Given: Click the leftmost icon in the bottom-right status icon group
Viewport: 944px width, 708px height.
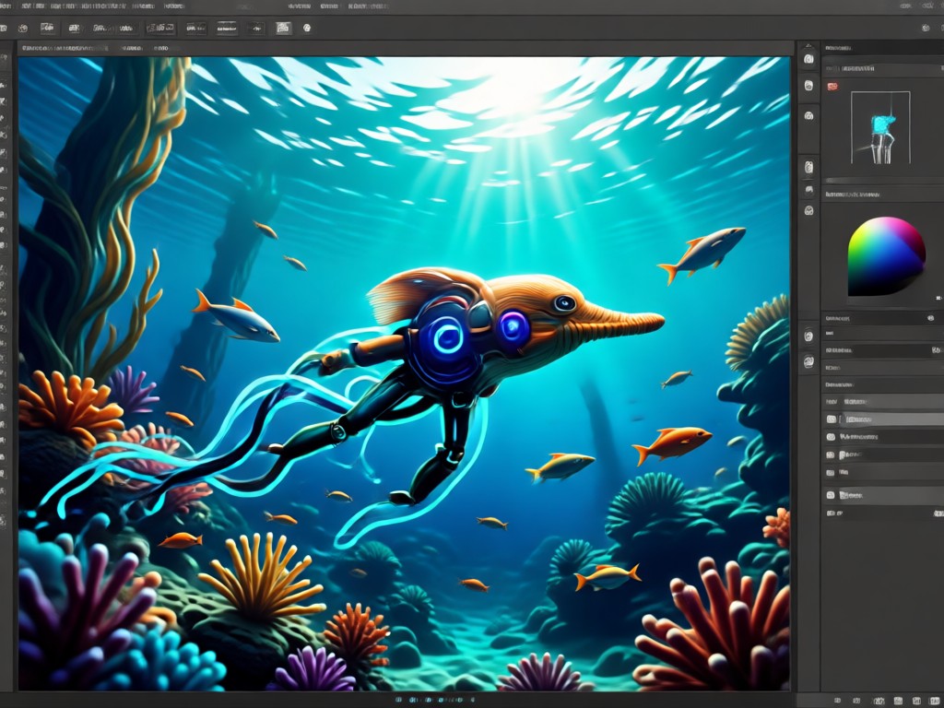Looking at the screenshot, I should click(x=837, y=701).
